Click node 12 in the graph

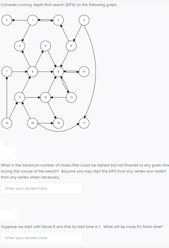coord(45,98)
